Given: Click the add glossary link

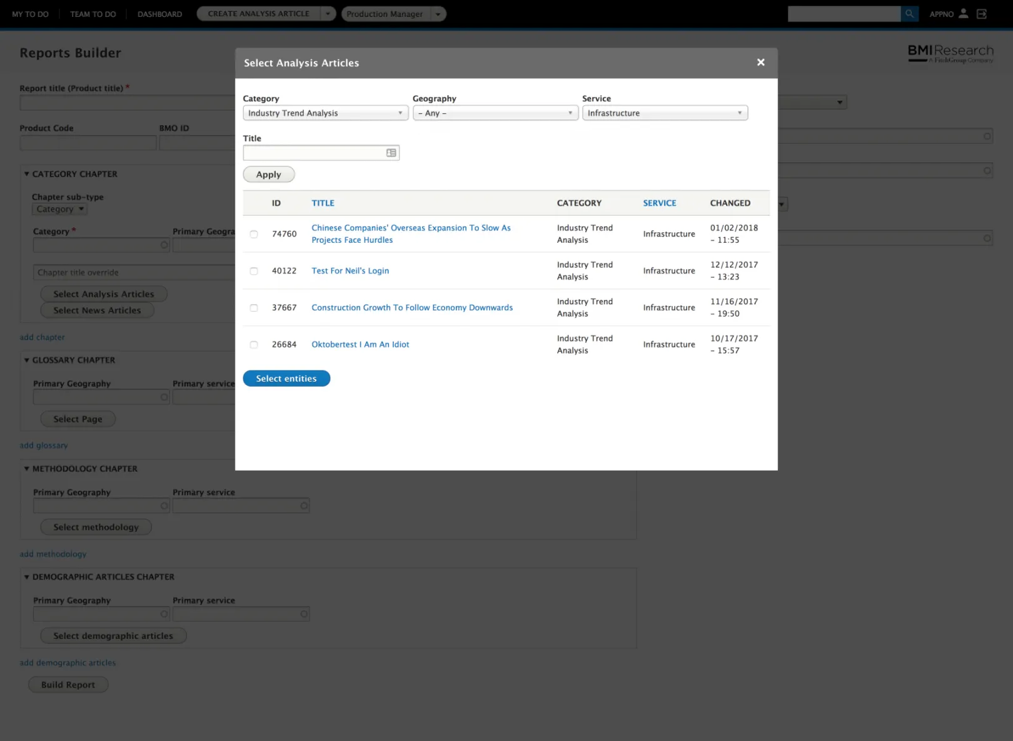Looking at the screenshot, I should (x=44, y=446).
